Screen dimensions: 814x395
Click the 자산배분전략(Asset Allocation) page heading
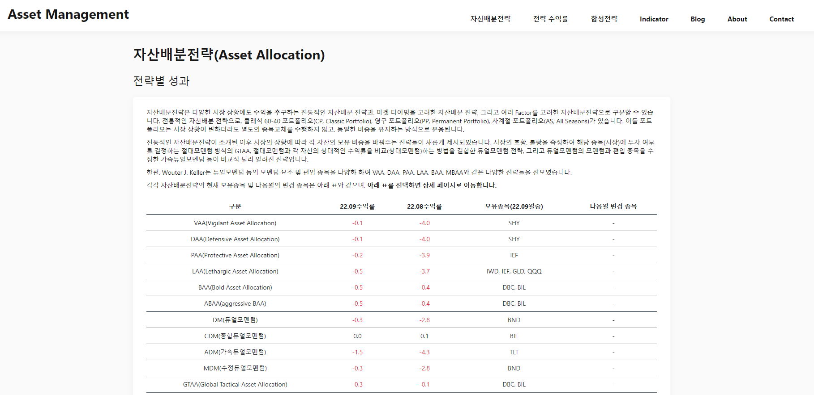[229, 55]
